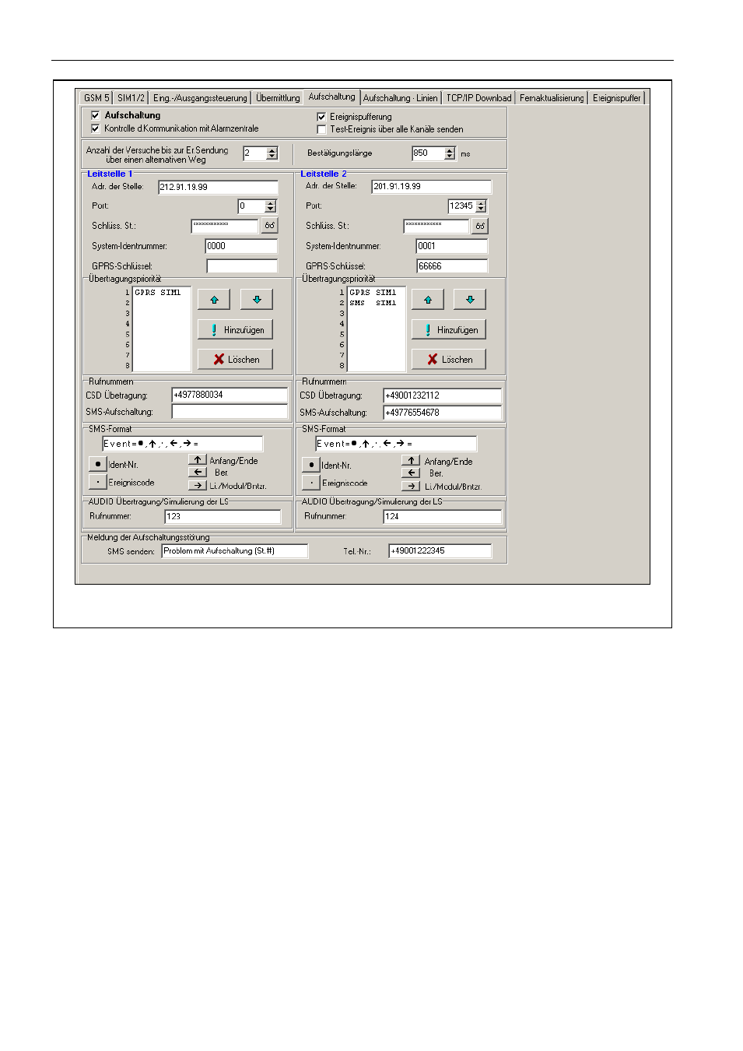The height and width of the screenshot is (1051, 743).
Task: Insert Ereigniscode symbol in Leitstelle 2 SMS format
Action: 311,483
